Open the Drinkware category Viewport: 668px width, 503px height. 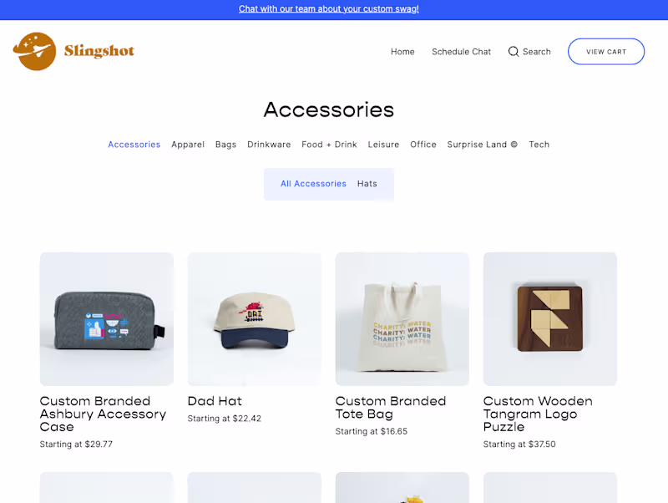[269, 145]
